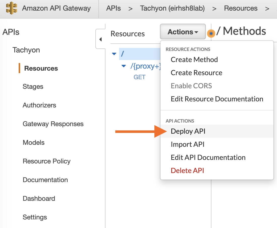Choose Create Resource from the menu
Image resolution: width=277 pixels, height=228 pixels.
coord(197,73)
